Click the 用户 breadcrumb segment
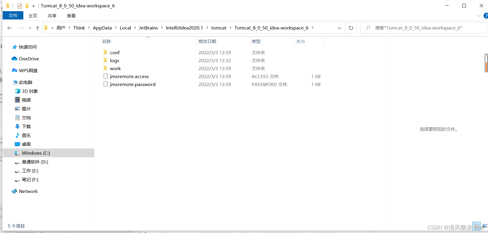This screenshot has height=233, width=488. tap(61, 28)
